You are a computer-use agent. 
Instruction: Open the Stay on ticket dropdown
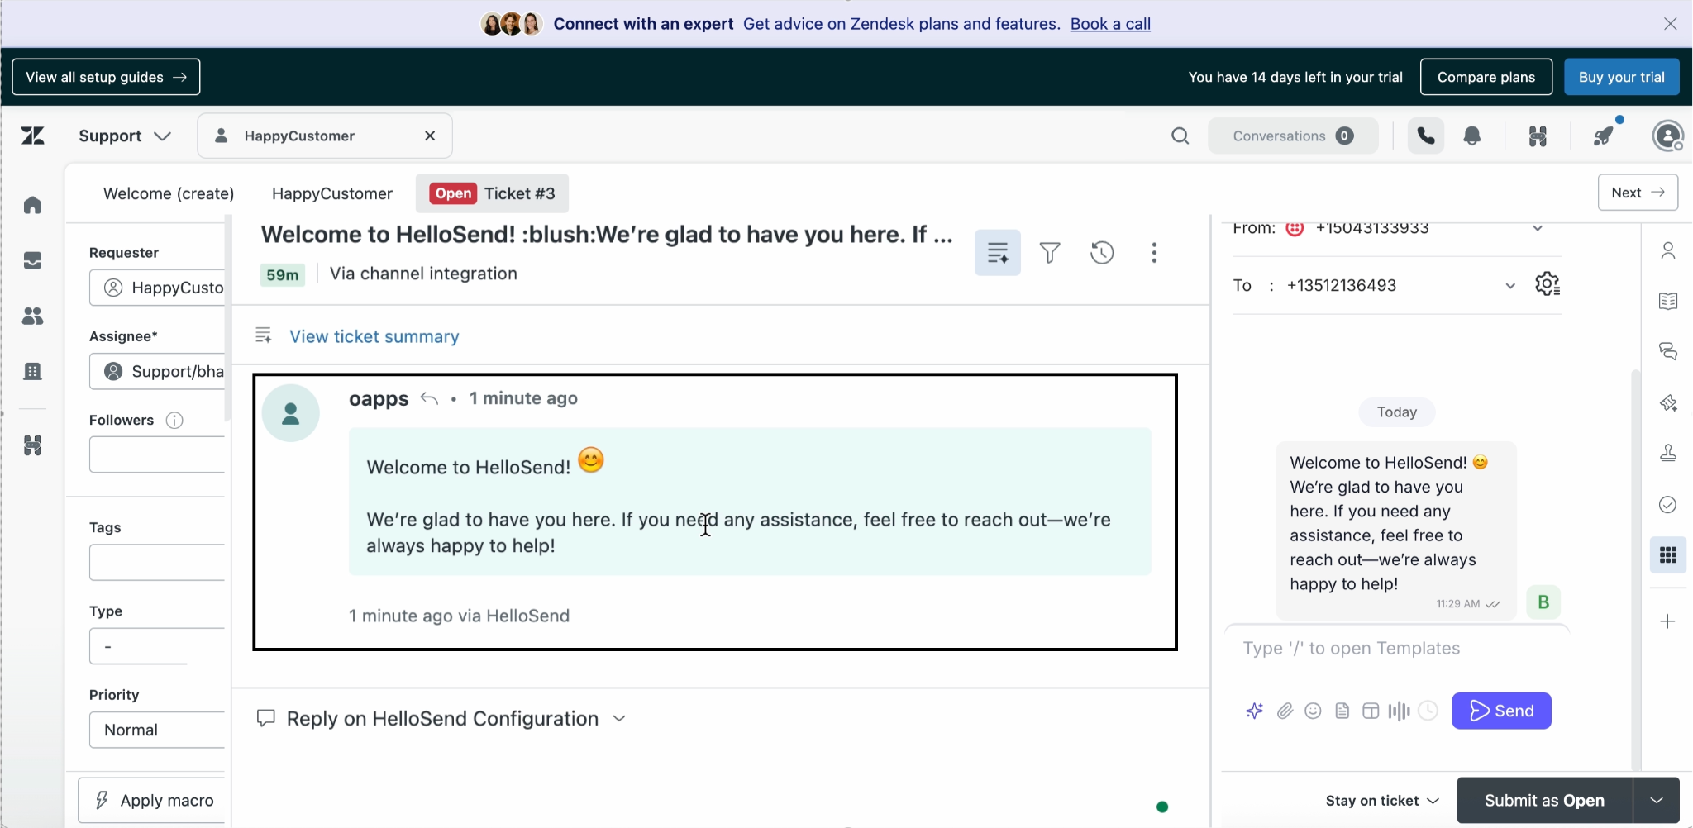[x=1382, y=801]
